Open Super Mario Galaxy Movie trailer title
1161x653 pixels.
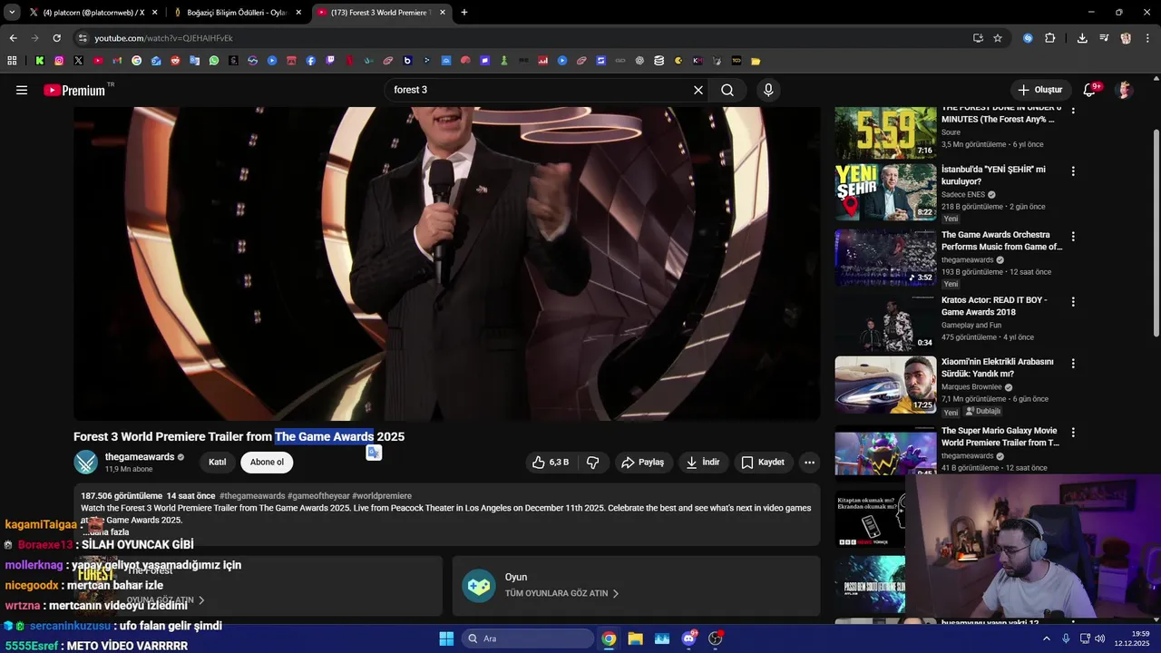click(x=1000, y=437)
